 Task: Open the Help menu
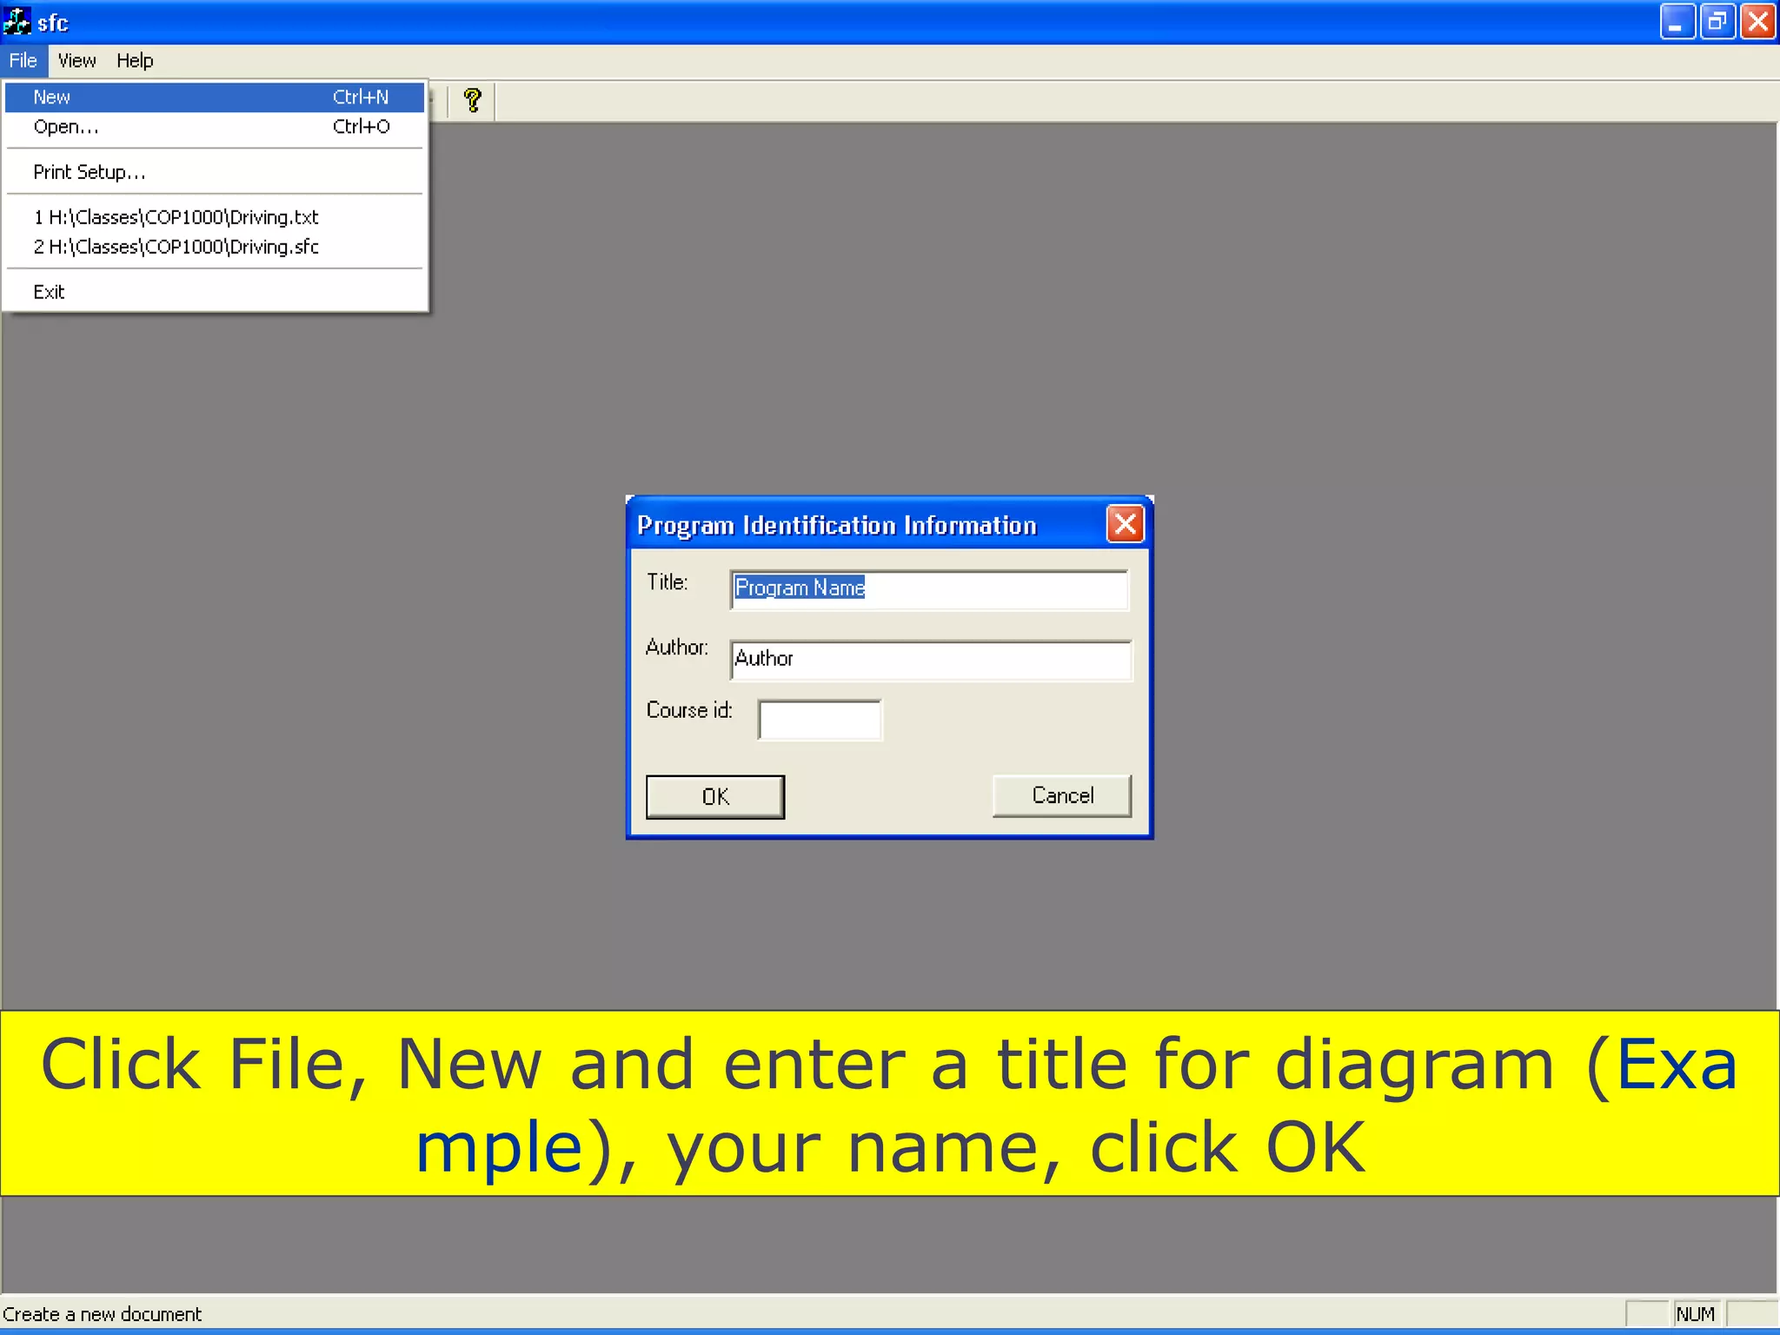coord(135,61)
